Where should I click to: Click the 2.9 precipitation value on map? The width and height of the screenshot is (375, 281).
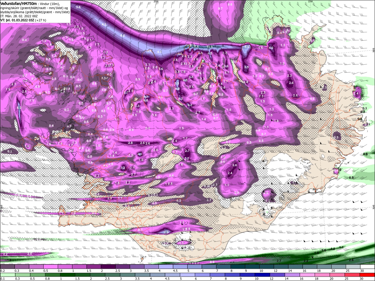pyautogui.click(x=110, y=198)
